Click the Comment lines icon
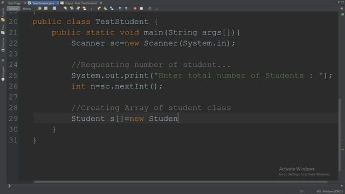This screenshot has width=345, height=194. [x=150, y=9]
